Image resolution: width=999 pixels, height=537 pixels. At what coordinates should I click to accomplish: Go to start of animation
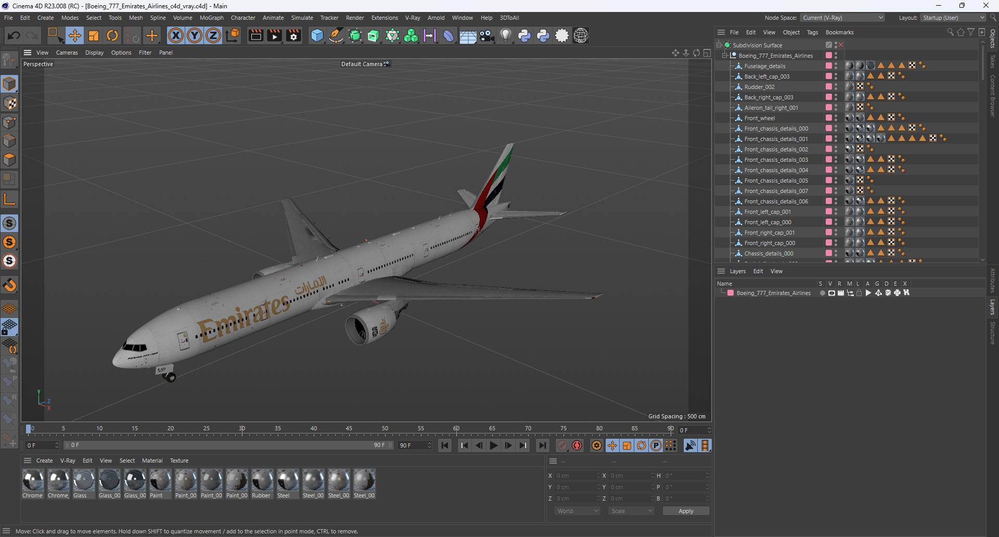[x=445, y=445]
